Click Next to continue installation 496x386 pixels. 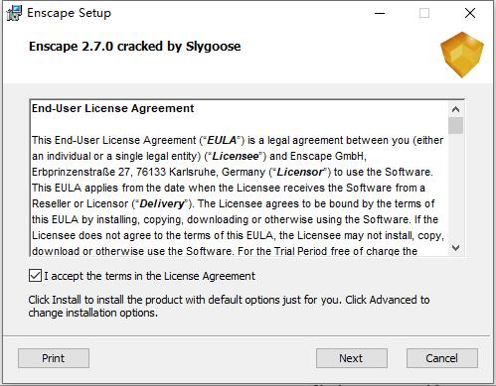(x=352, y=358)
